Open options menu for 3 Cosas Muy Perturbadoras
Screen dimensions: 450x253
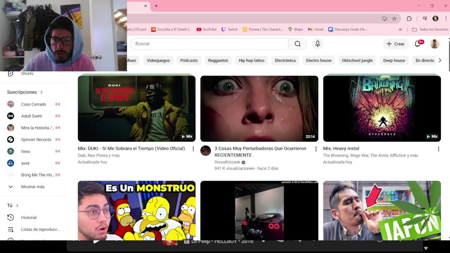[x=316, y=149]
